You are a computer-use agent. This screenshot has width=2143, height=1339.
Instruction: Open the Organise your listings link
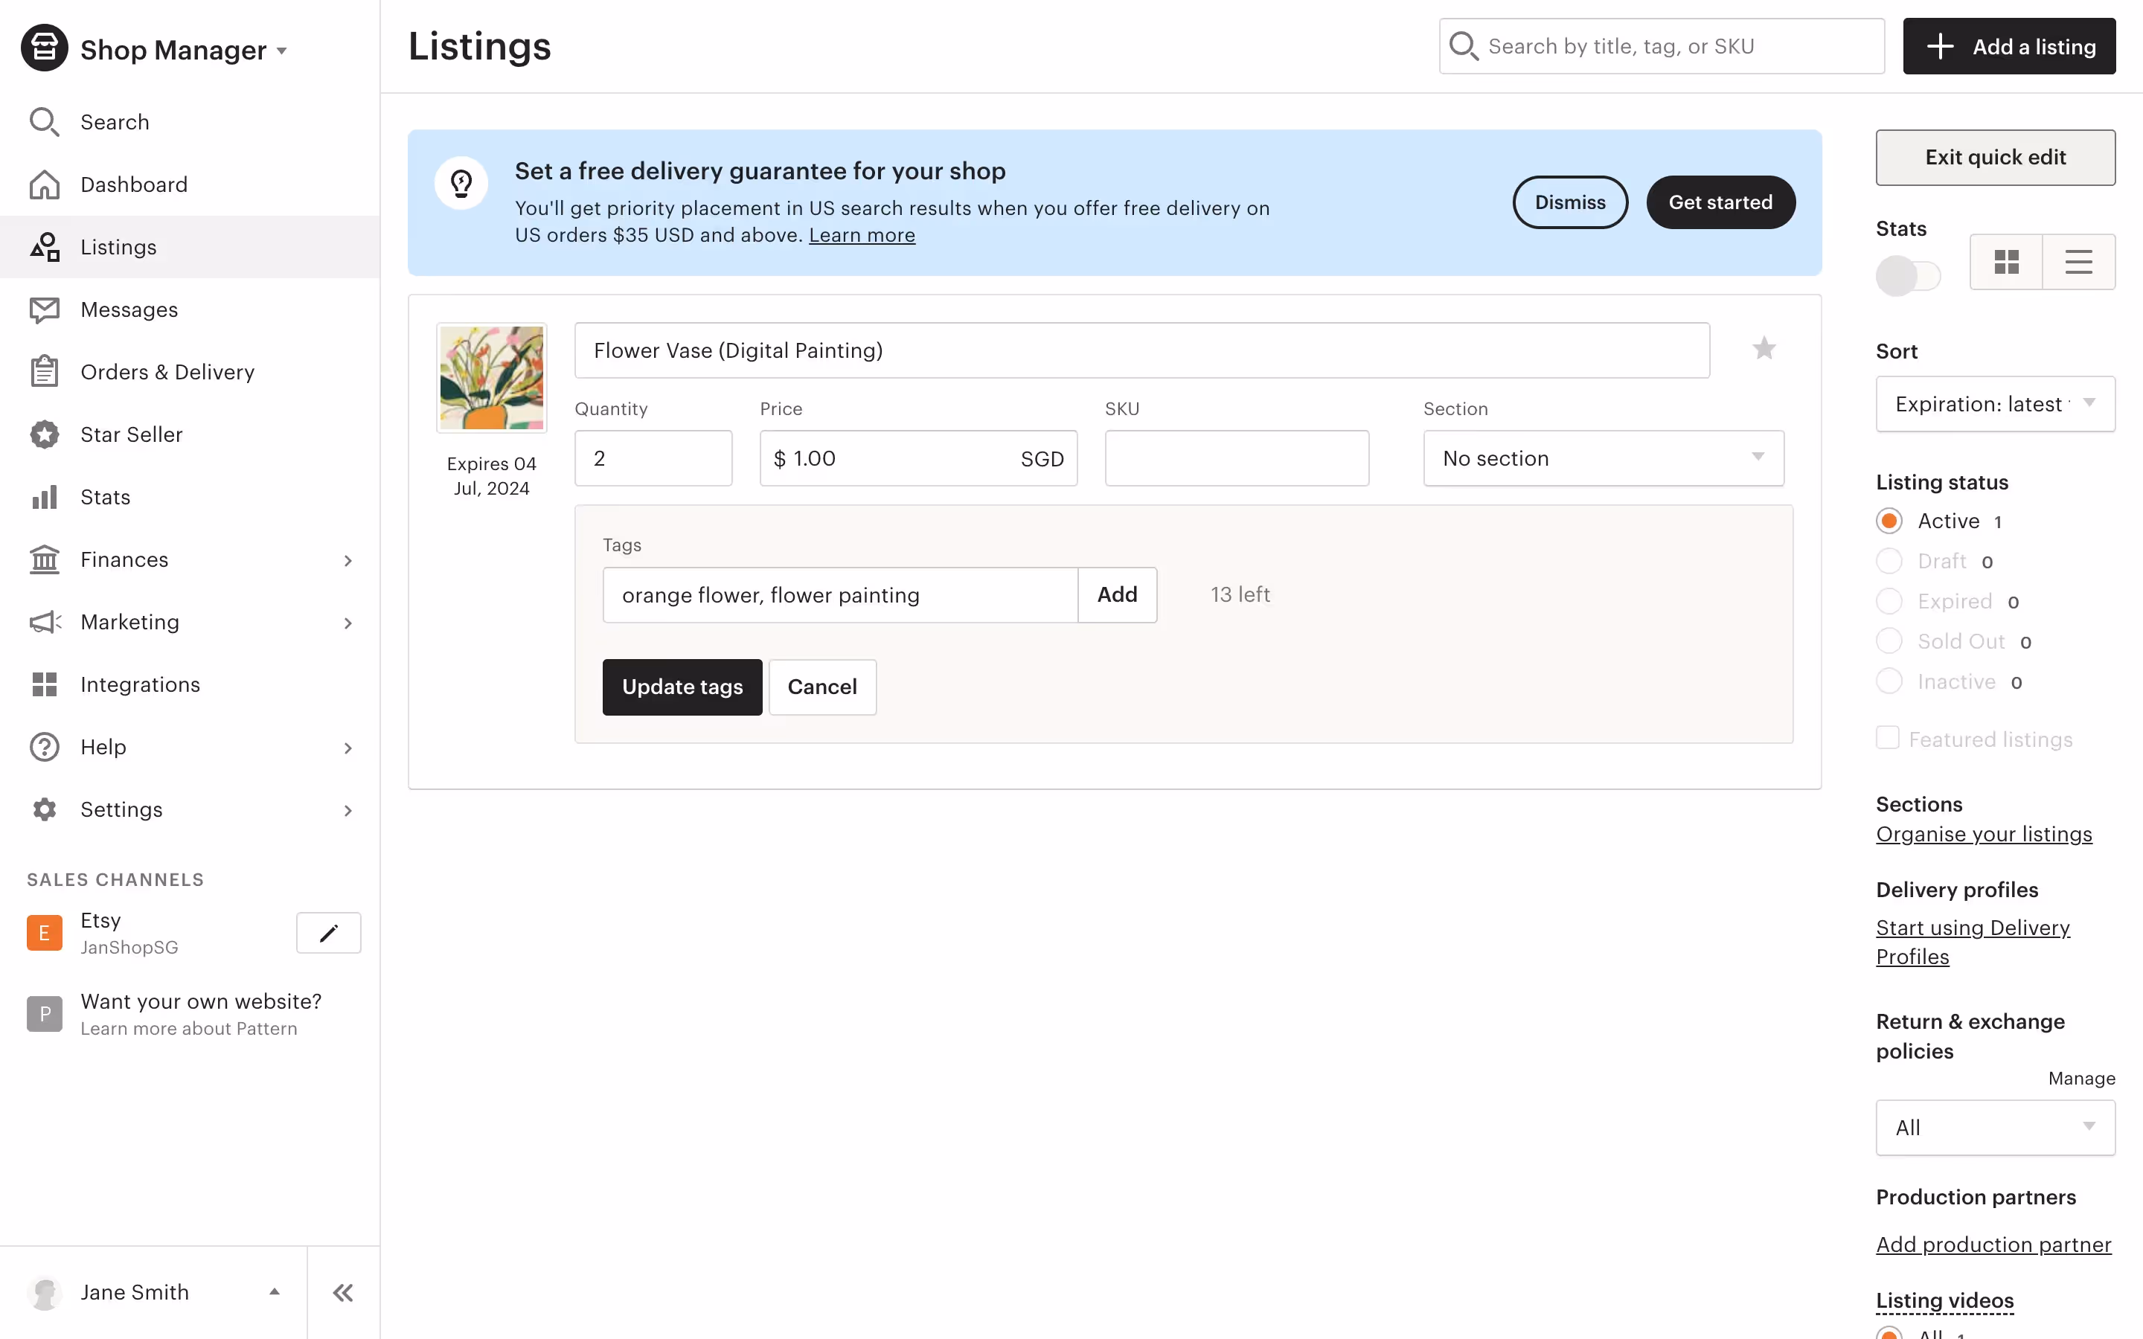pos(1984,834)
